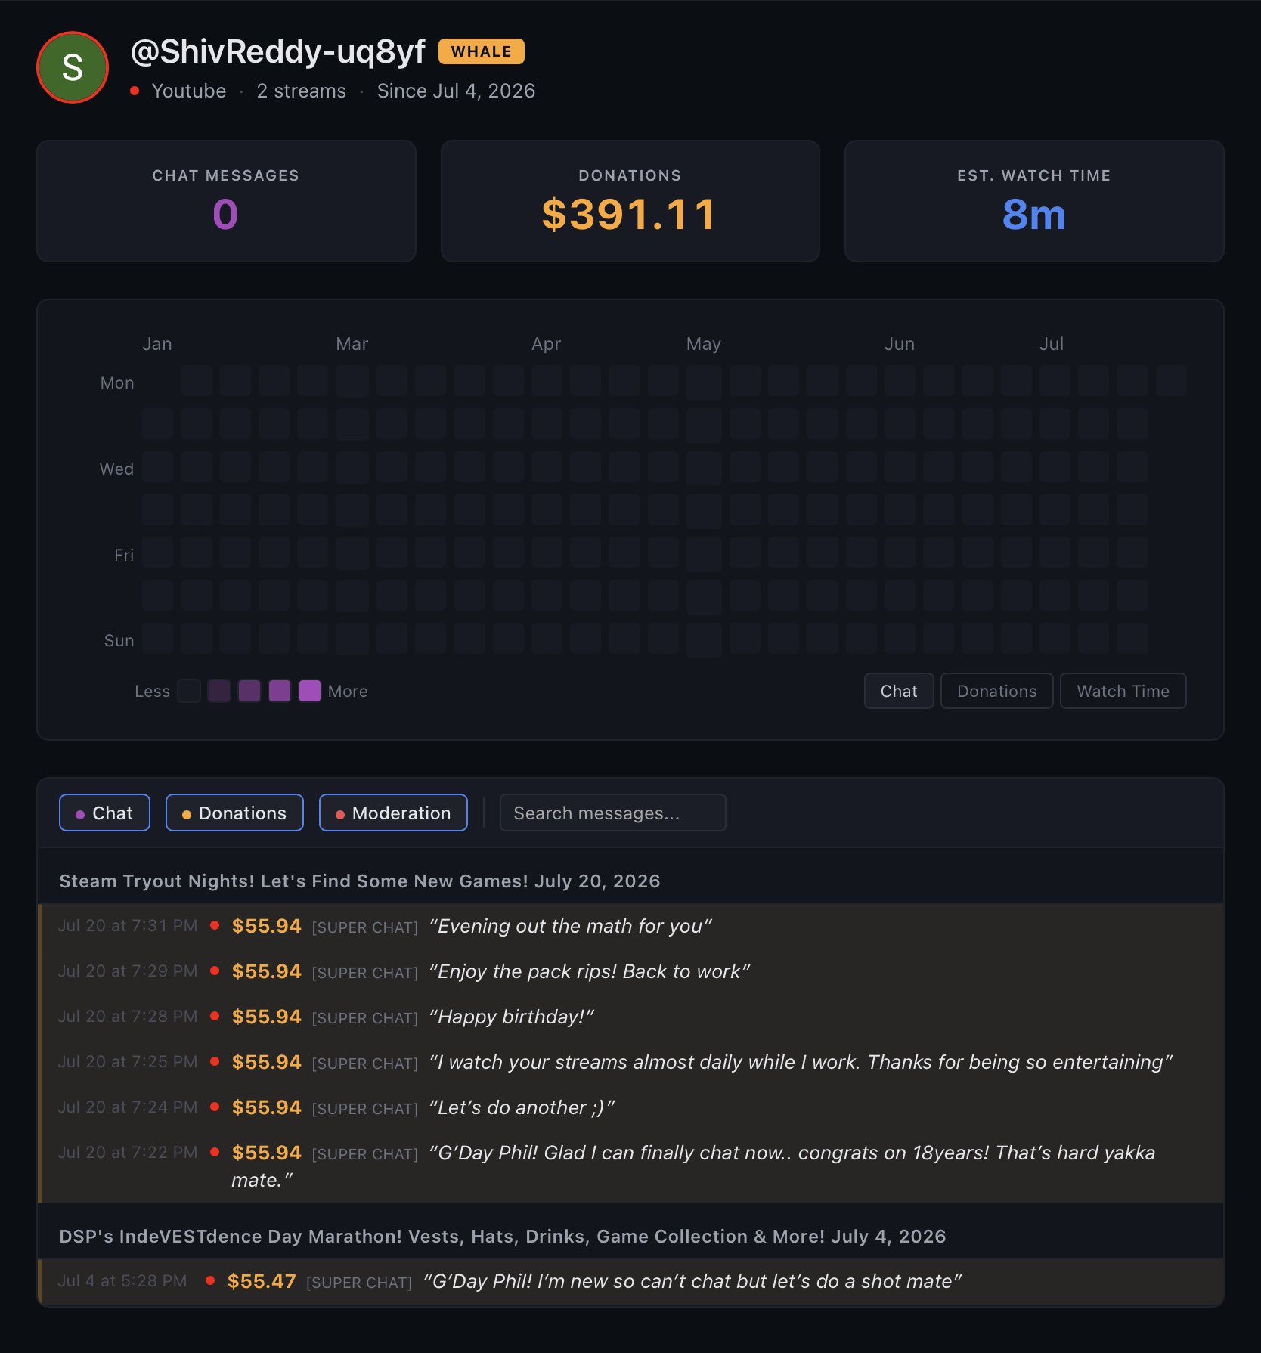Switch heatmap to Donations view

996,691
